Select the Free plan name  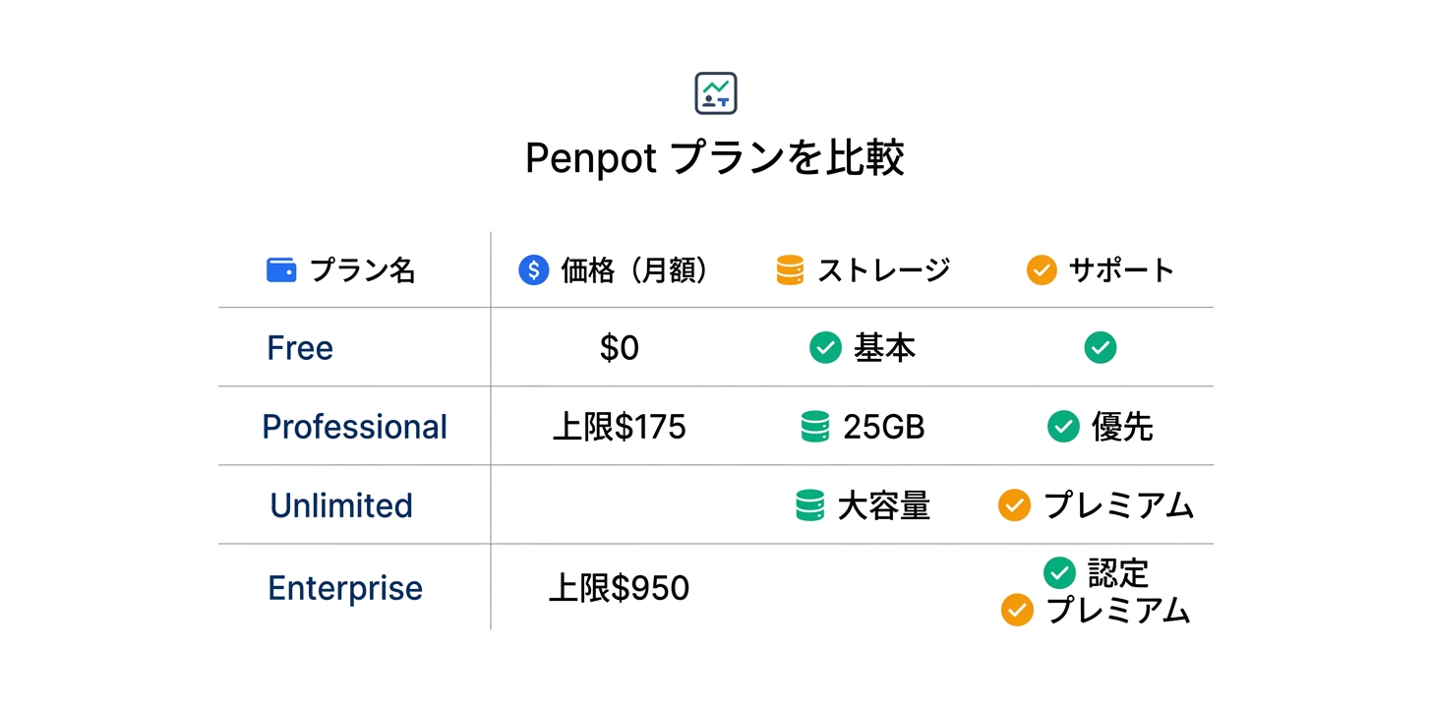300,348
